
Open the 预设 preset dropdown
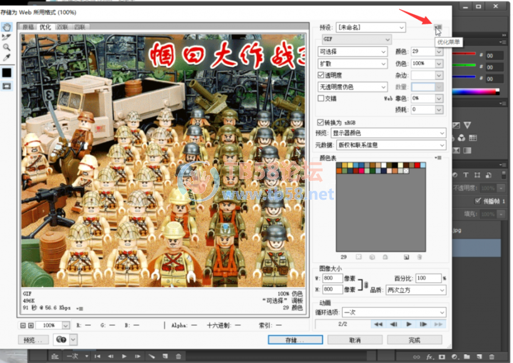click(x=371, y=28)
